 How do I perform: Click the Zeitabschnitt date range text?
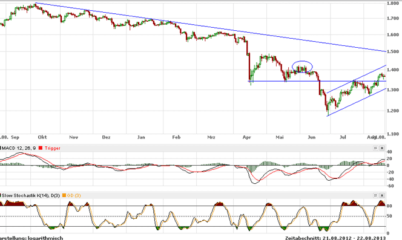point(335,238)
